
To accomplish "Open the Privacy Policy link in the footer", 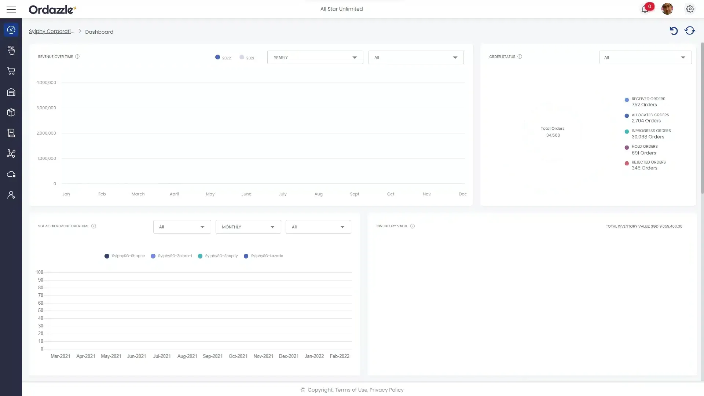I will click(386, 390).
